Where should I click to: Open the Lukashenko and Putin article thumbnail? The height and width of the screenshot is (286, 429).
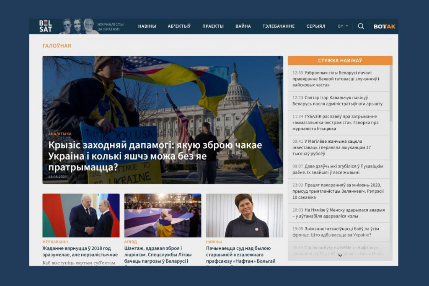(x=81, y=215)
